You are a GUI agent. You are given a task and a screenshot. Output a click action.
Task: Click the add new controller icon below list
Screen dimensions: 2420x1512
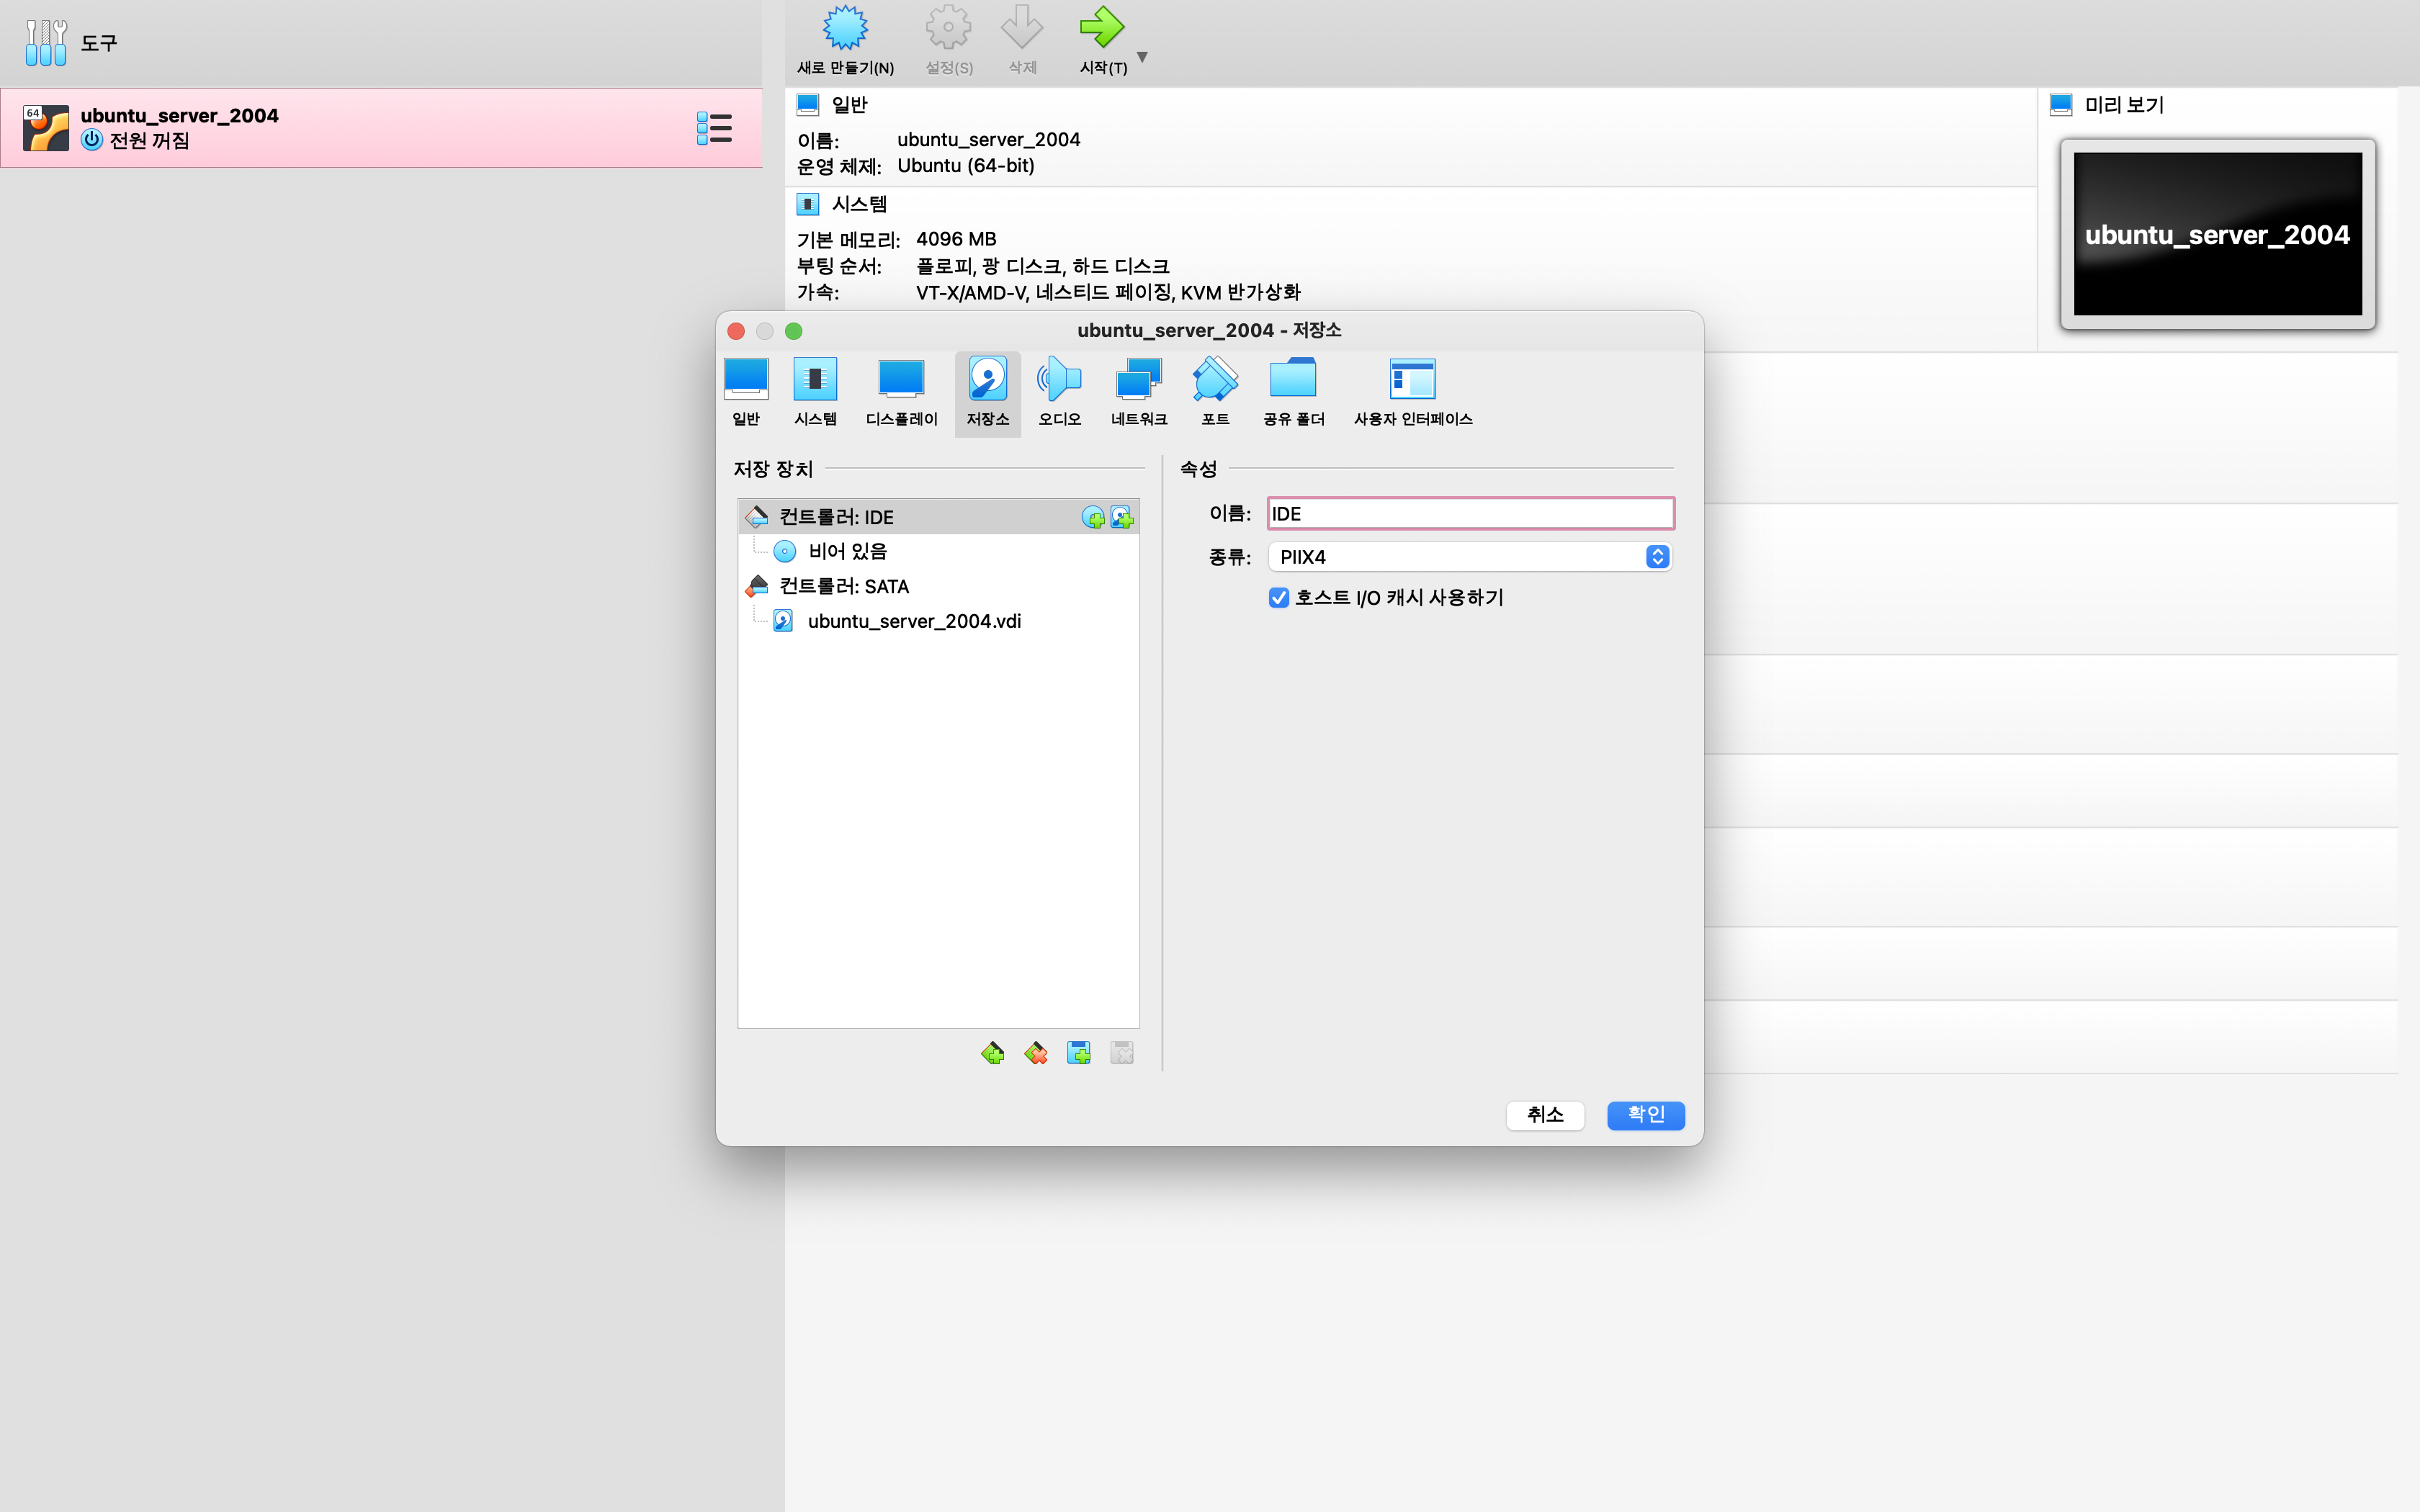click(x=992, y=1053)
